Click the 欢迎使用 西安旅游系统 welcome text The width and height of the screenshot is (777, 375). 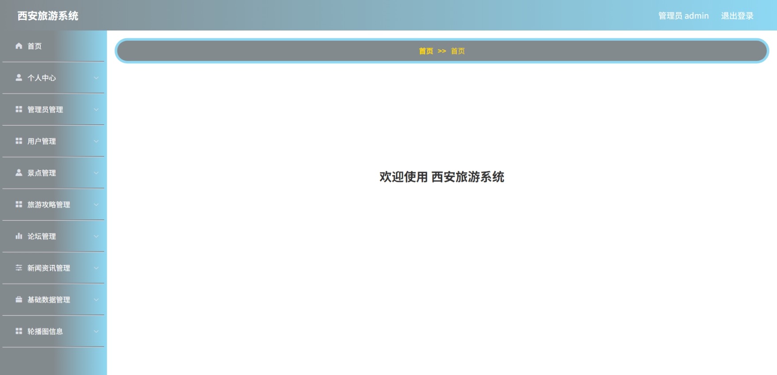click(442, 177)
